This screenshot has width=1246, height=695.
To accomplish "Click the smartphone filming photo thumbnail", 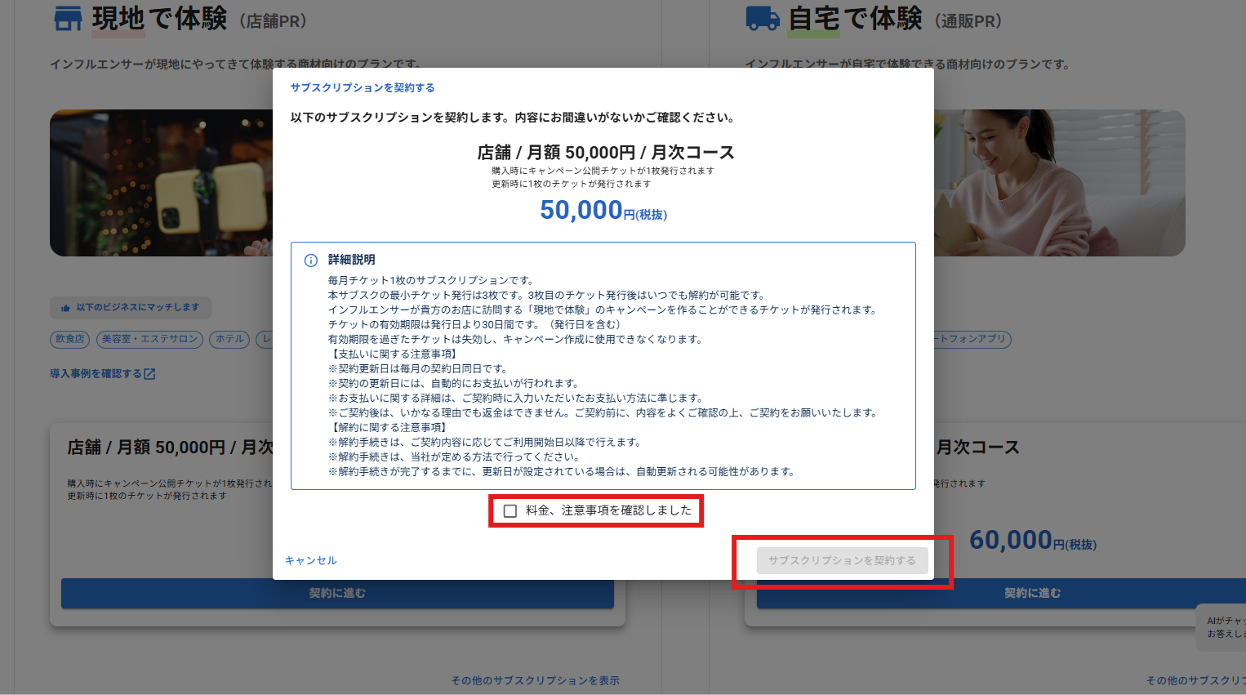I will point(161,183).
